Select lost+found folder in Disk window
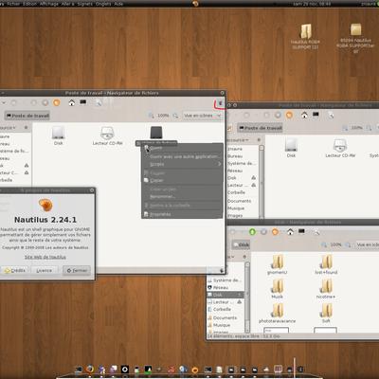The width and height of the screenshot is (379, 379). pyautogui.click(x=326, y=264)
